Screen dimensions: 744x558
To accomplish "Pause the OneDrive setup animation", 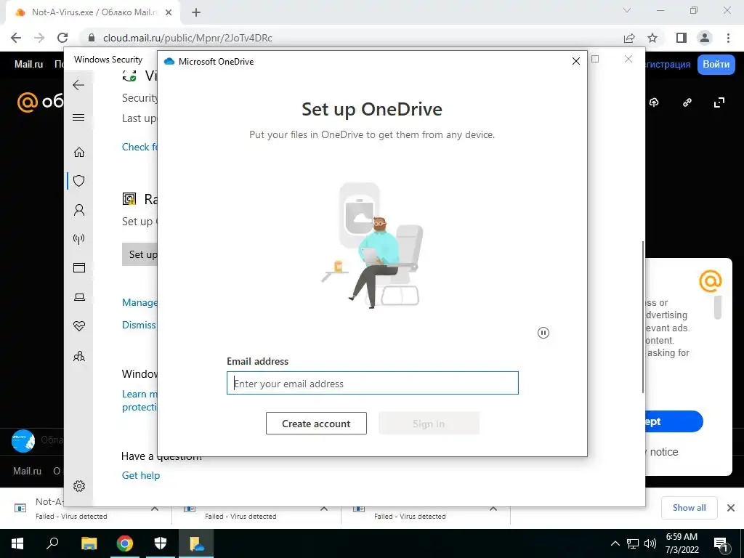I will pyautogui.click(x=543, y=333).
